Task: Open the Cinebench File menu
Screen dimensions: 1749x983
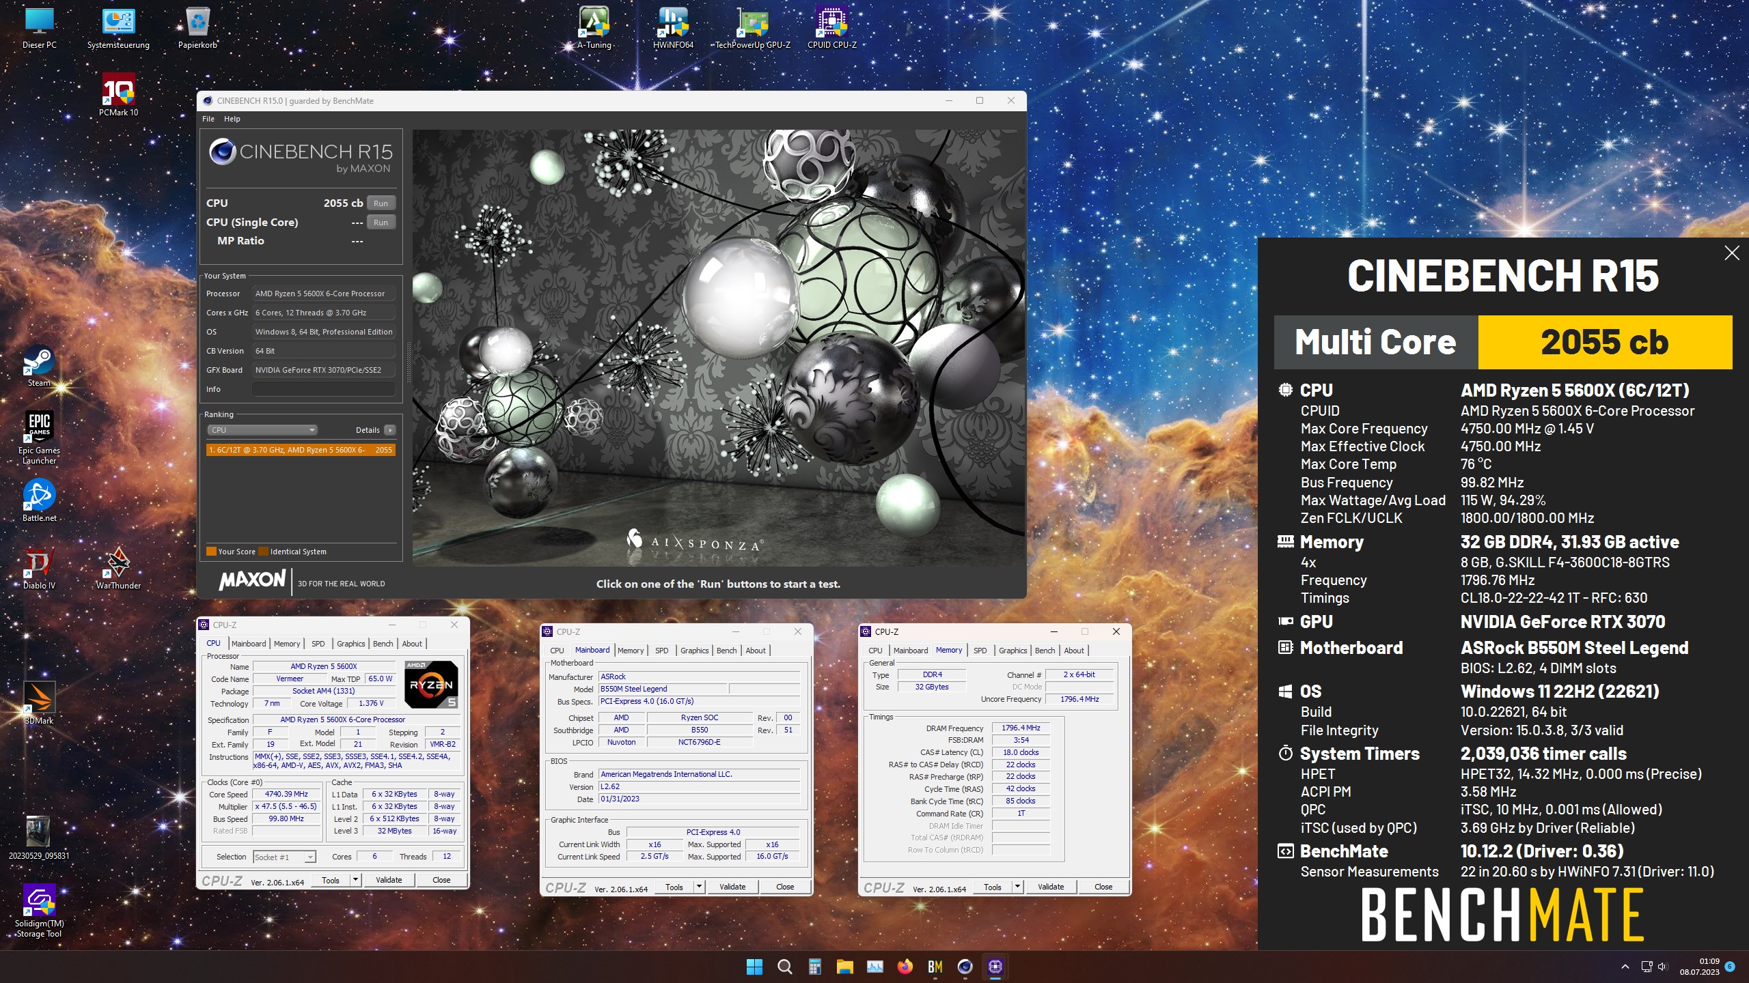Action: pos(208,119)
